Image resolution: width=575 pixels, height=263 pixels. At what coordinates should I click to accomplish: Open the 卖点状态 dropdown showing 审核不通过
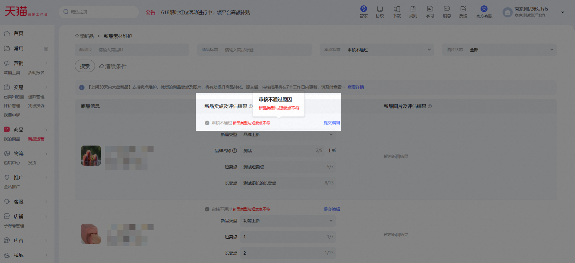377,50
